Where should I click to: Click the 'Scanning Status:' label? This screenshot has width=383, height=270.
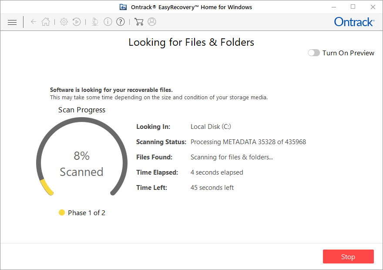coord(161,142)
